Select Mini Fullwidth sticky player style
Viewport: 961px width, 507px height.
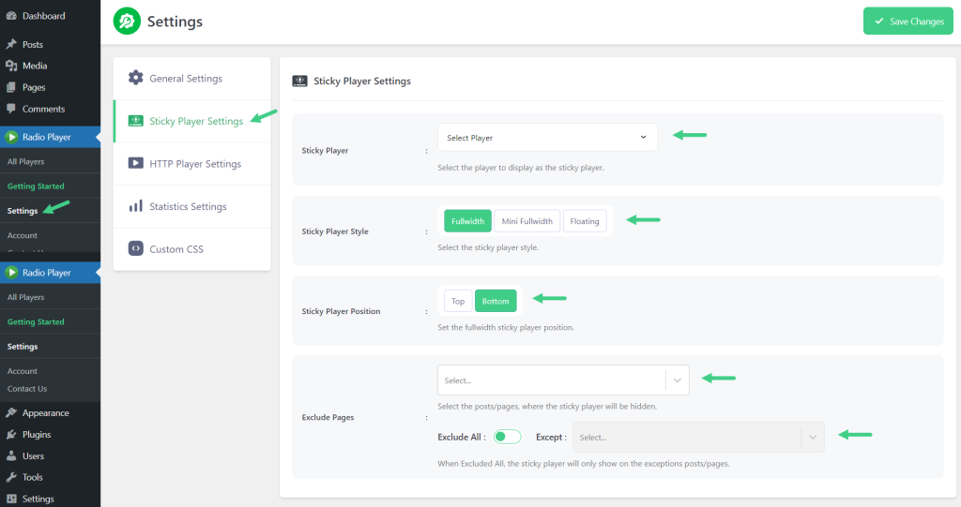(x=527, y=221)
